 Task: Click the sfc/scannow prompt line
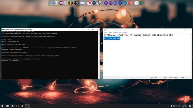tap(14, 53)
